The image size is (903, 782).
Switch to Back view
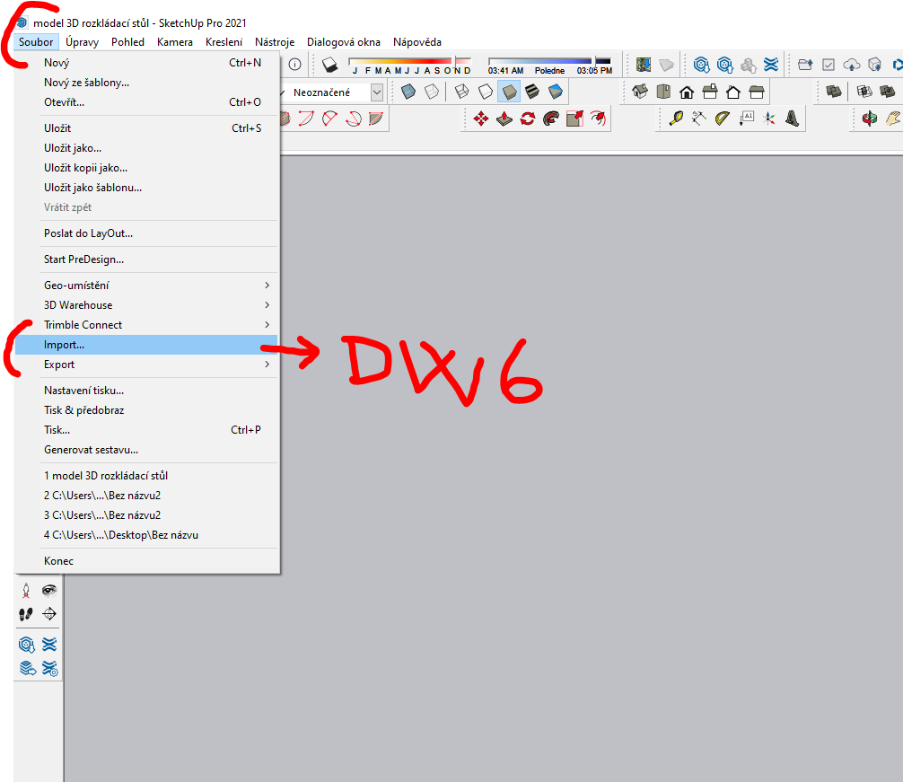tap(733, 92)
